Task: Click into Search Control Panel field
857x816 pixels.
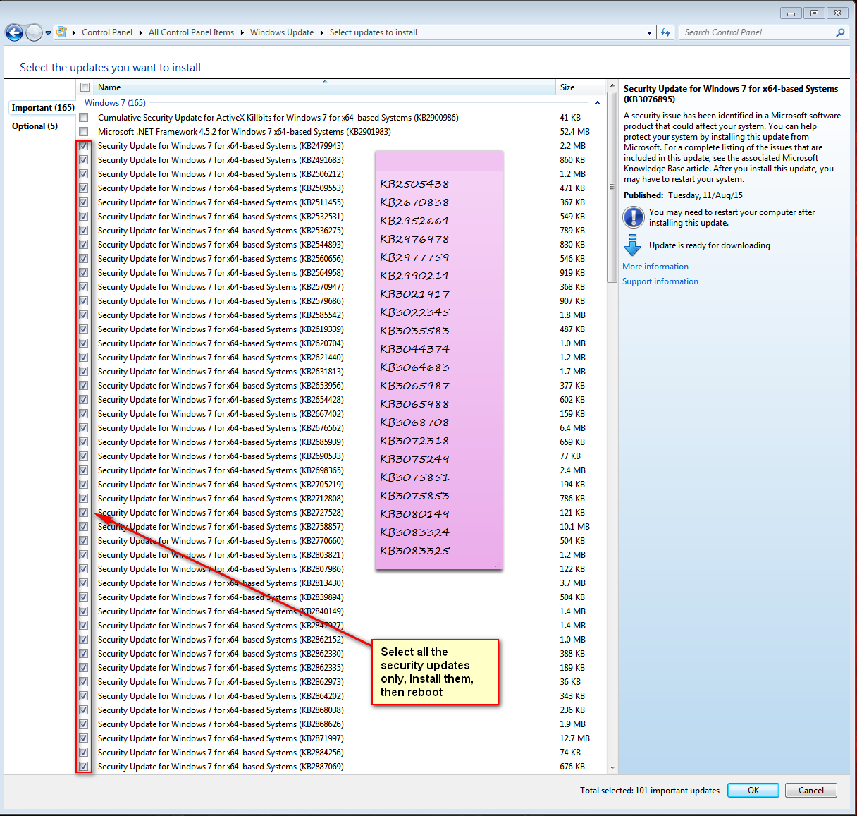Action: [758, 32]
